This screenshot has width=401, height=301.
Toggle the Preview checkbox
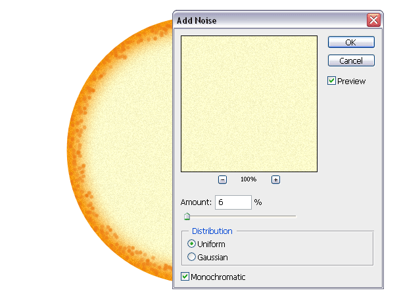click(x=332, y=81)
